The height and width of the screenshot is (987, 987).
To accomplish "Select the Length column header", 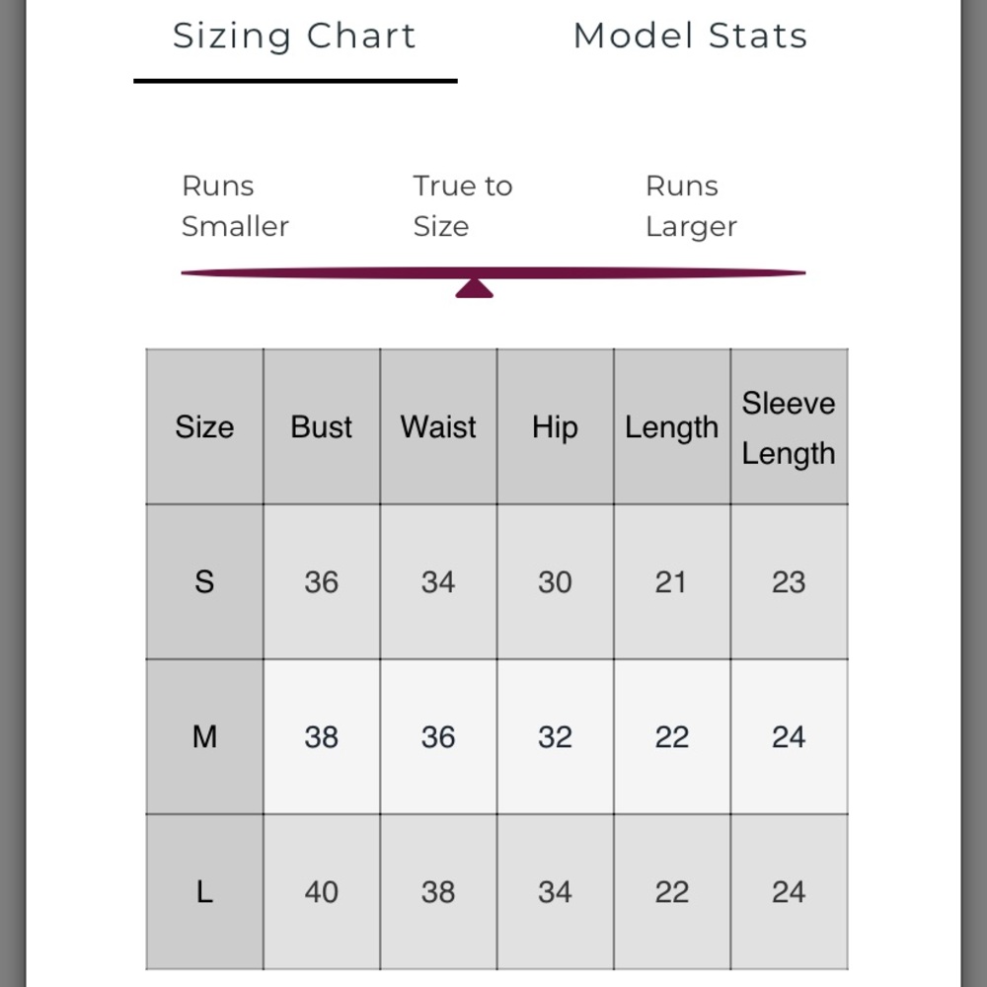I will 671,427.
